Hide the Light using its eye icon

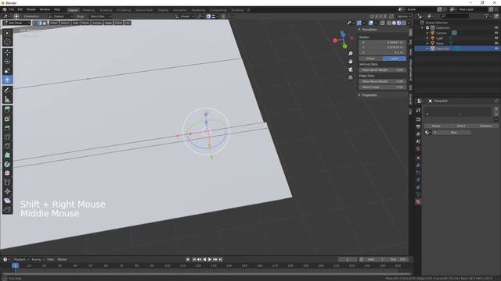pyautogui.click(x=496, y=38)
